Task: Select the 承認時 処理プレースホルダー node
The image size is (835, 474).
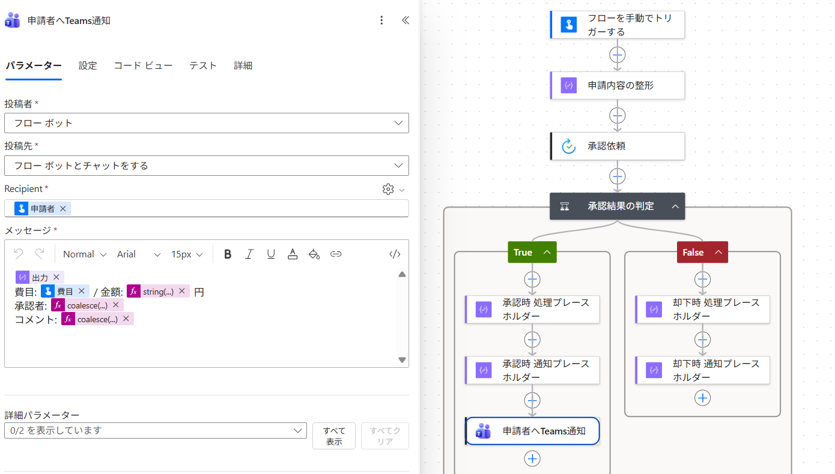Action: tap(532, 309)
